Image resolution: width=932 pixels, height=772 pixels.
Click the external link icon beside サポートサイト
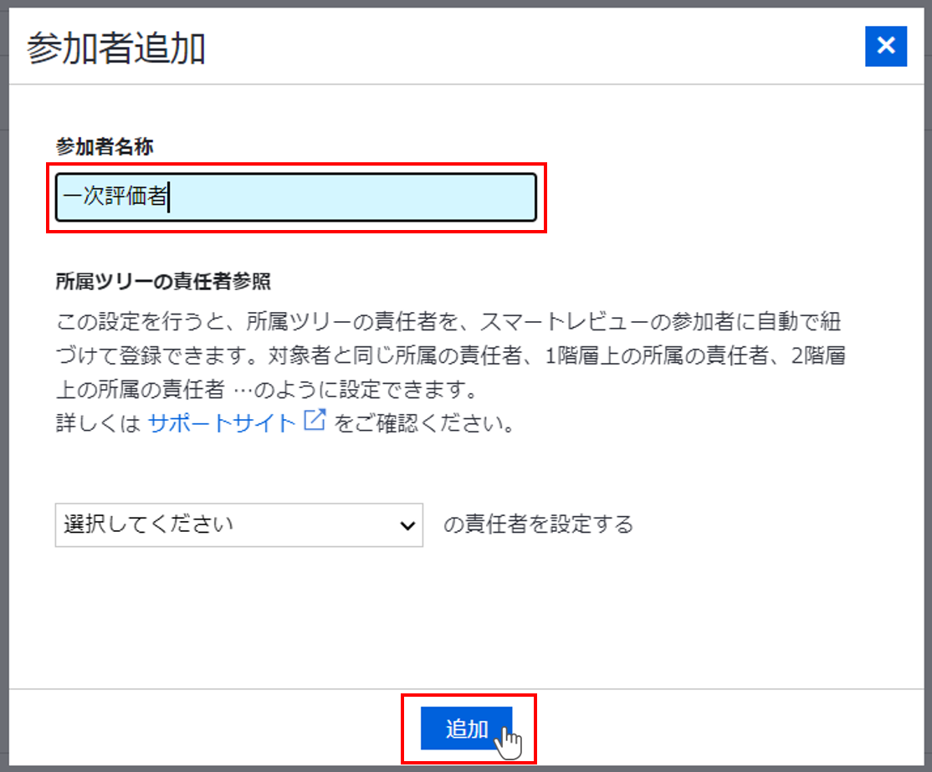[x=314, y=422]
